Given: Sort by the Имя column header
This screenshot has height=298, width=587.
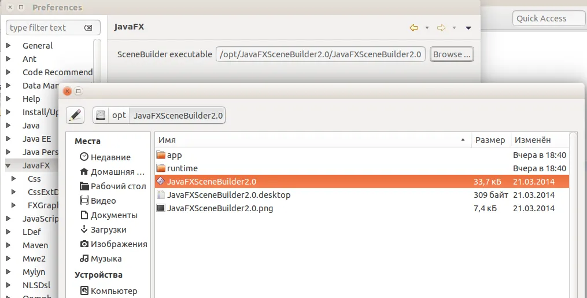Looking at the screenshot, I should coord(313,140).
